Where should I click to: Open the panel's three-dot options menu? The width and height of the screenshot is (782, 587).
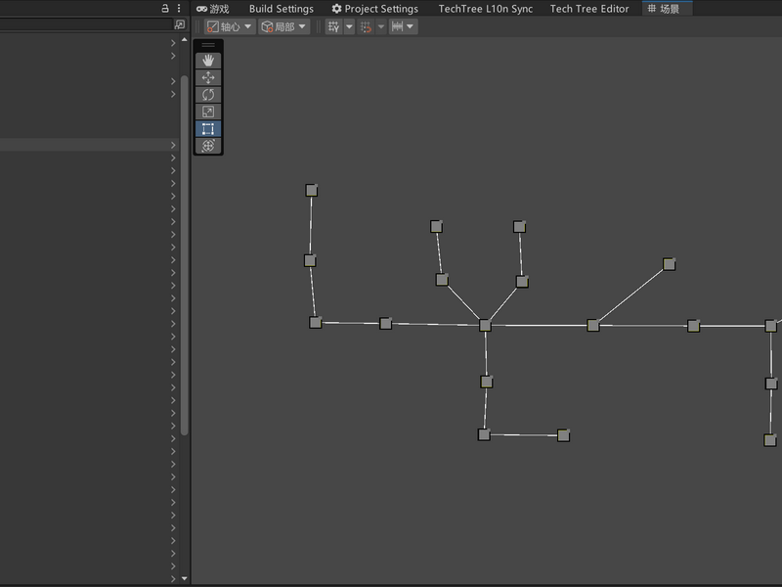179,8
